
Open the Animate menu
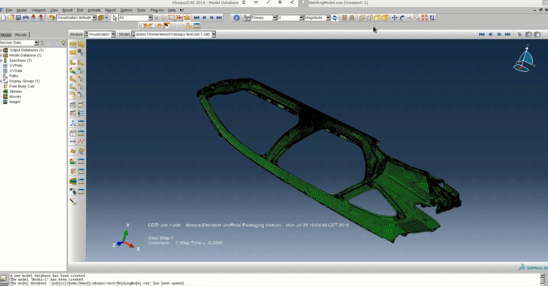[x=94, y=10]
